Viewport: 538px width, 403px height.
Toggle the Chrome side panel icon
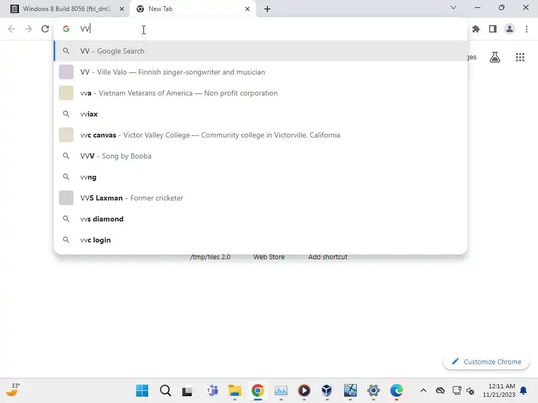point(493,29)
